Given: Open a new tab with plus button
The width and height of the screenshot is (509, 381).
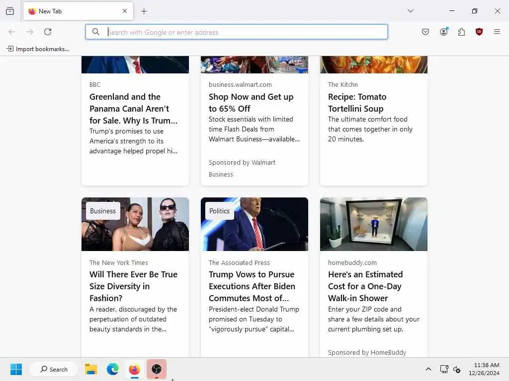Looking at the screenshot, I should (x=144, y=11).
